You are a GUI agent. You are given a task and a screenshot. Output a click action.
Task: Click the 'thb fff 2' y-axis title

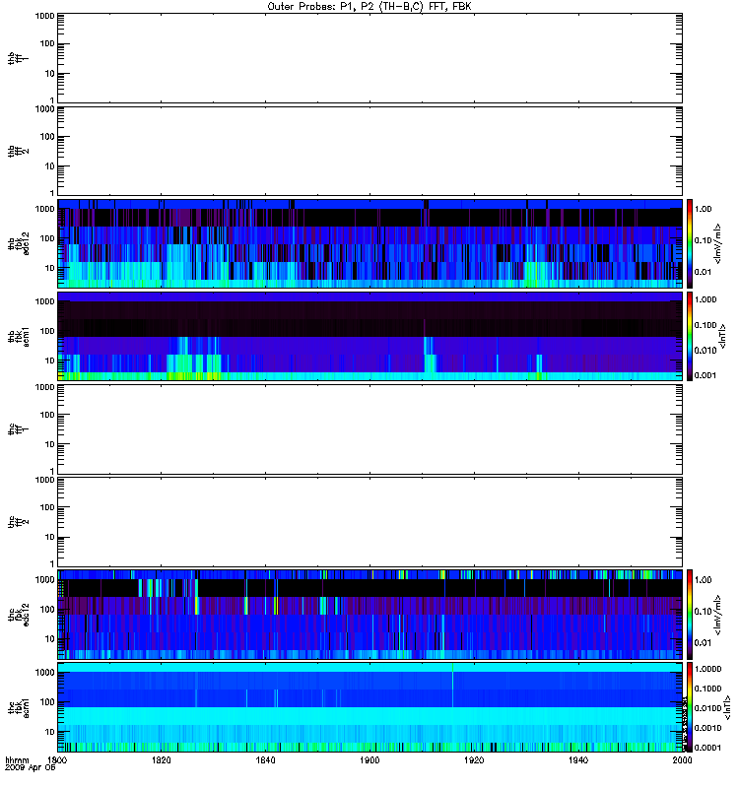coord(18,151)
